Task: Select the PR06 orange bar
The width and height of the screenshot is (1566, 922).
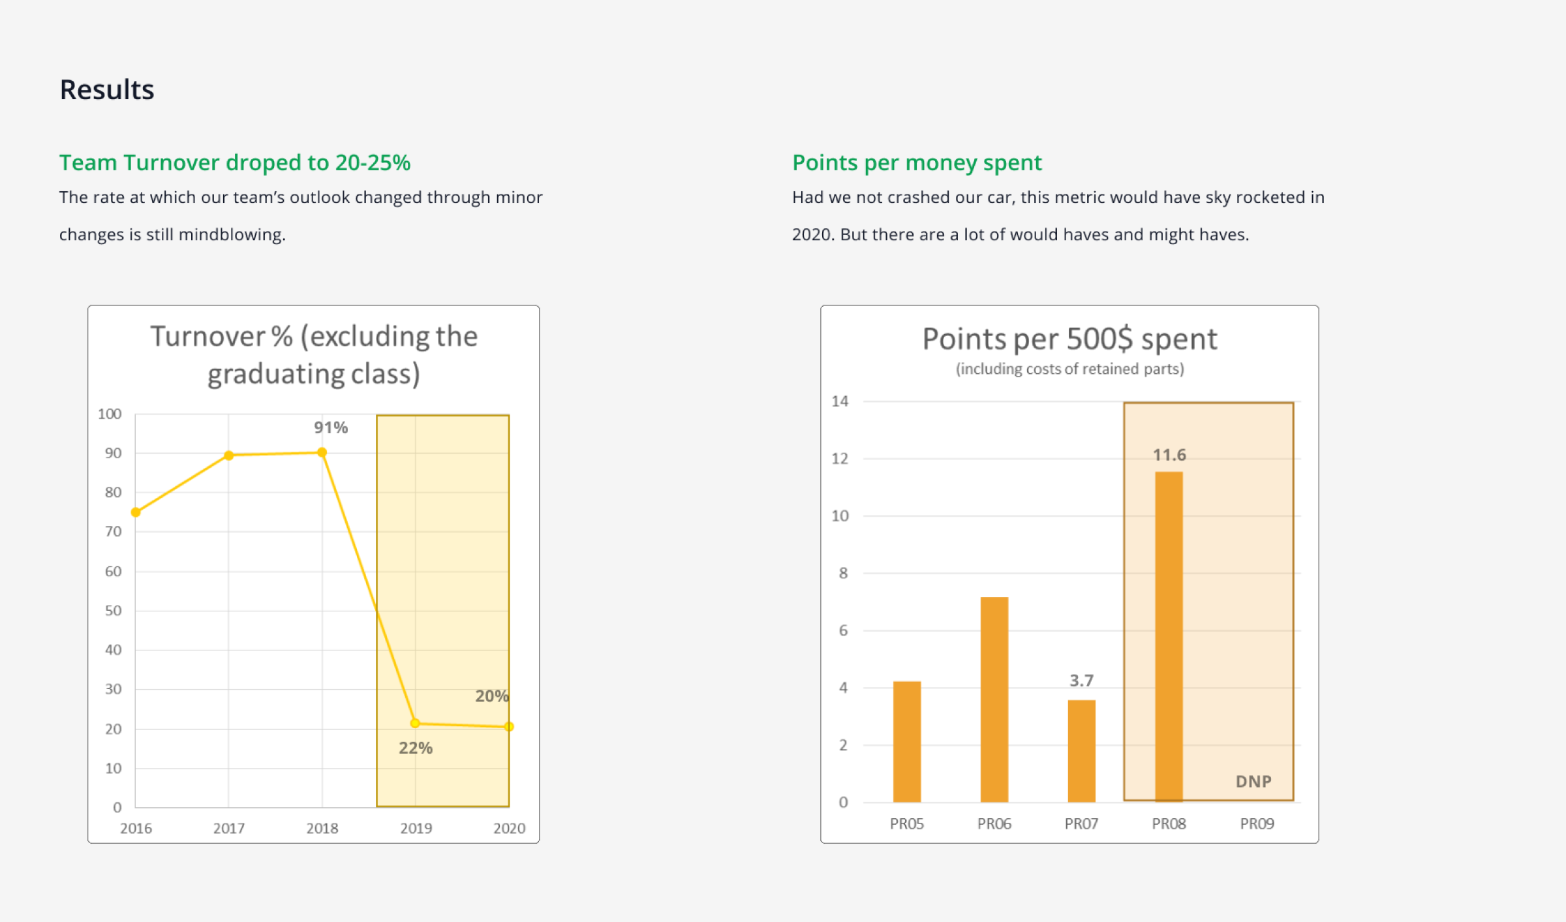Action: (994, 699)
